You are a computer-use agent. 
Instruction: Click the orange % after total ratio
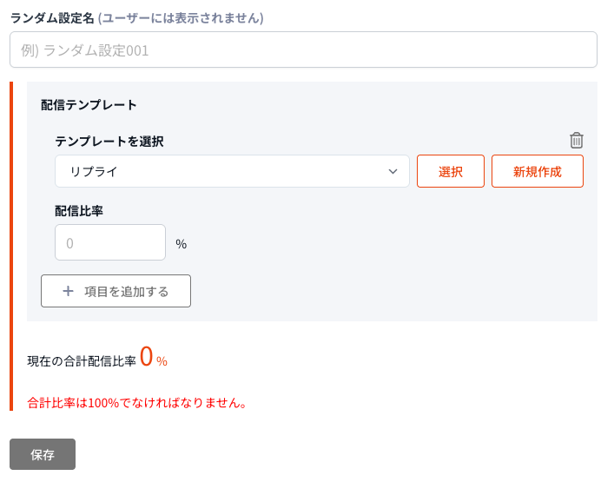162,361
